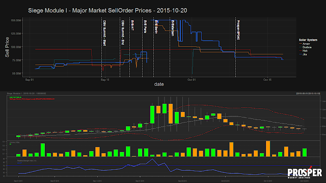
Task: Click the 'Oct 01' date axis label
Action: point(192,80)
